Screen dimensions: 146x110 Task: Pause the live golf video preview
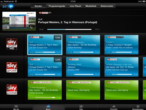[8, 27]
